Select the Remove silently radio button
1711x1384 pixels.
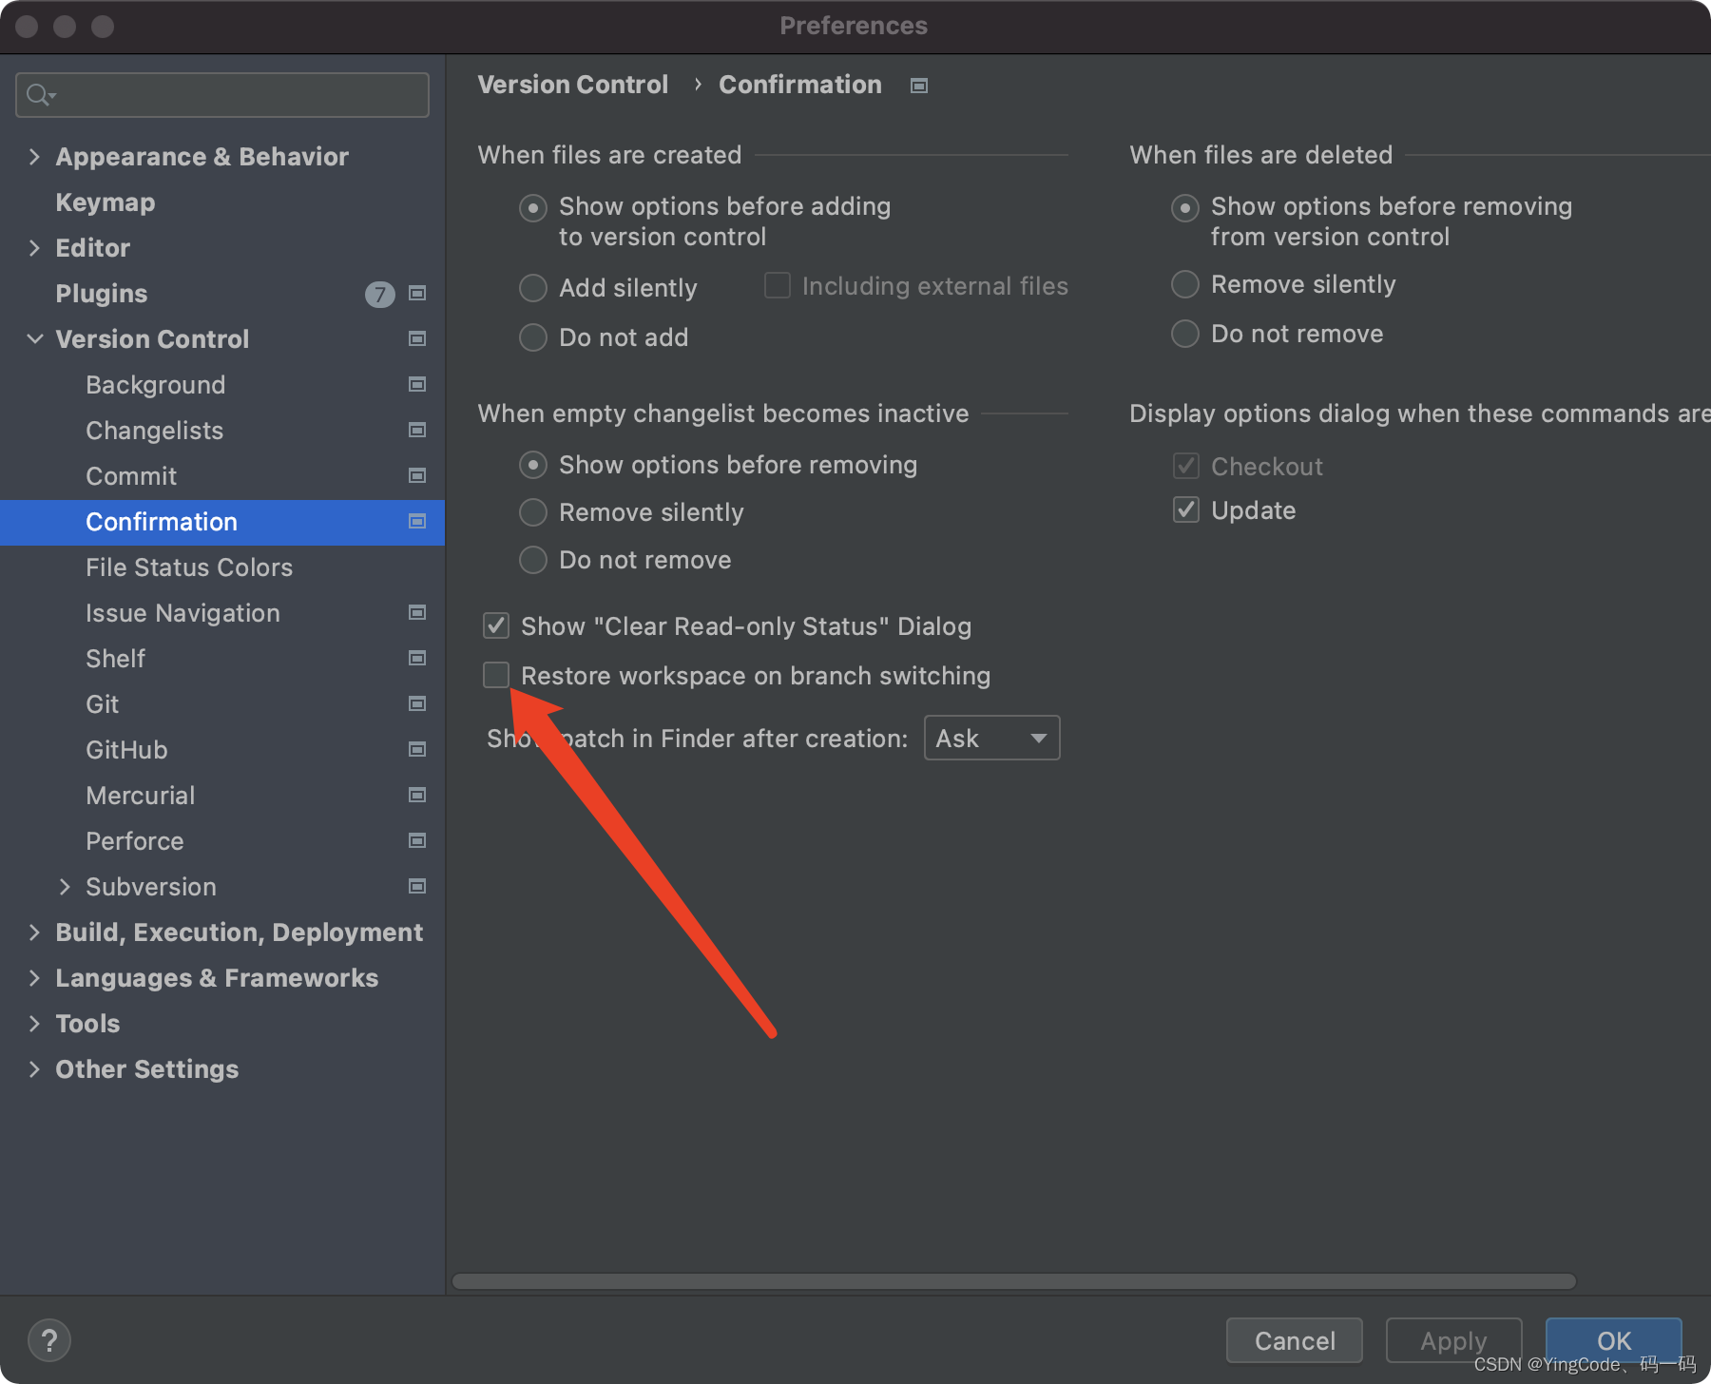(532, 512)
